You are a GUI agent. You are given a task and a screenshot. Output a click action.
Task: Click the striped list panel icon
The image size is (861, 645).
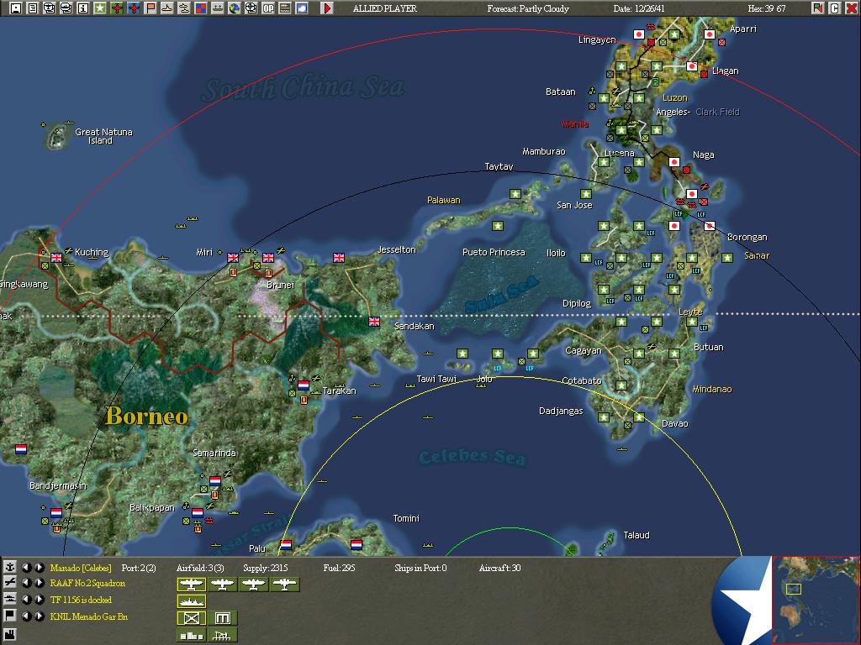click(285, 8)
